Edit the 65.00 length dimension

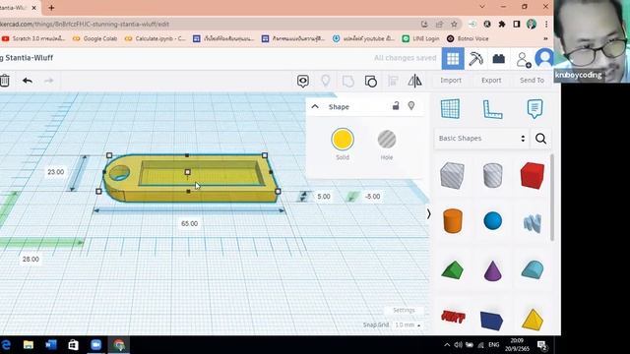point(189,223)
